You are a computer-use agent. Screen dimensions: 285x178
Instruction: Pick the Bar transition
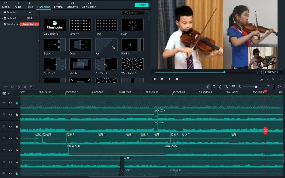pos(106,45)
